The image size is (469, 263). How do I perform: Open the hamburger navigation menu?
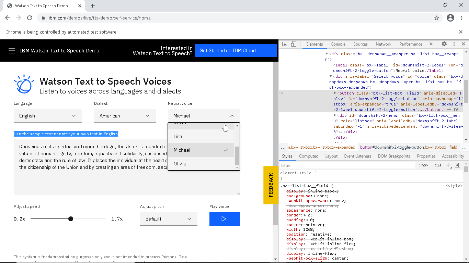tap(12, 51)
